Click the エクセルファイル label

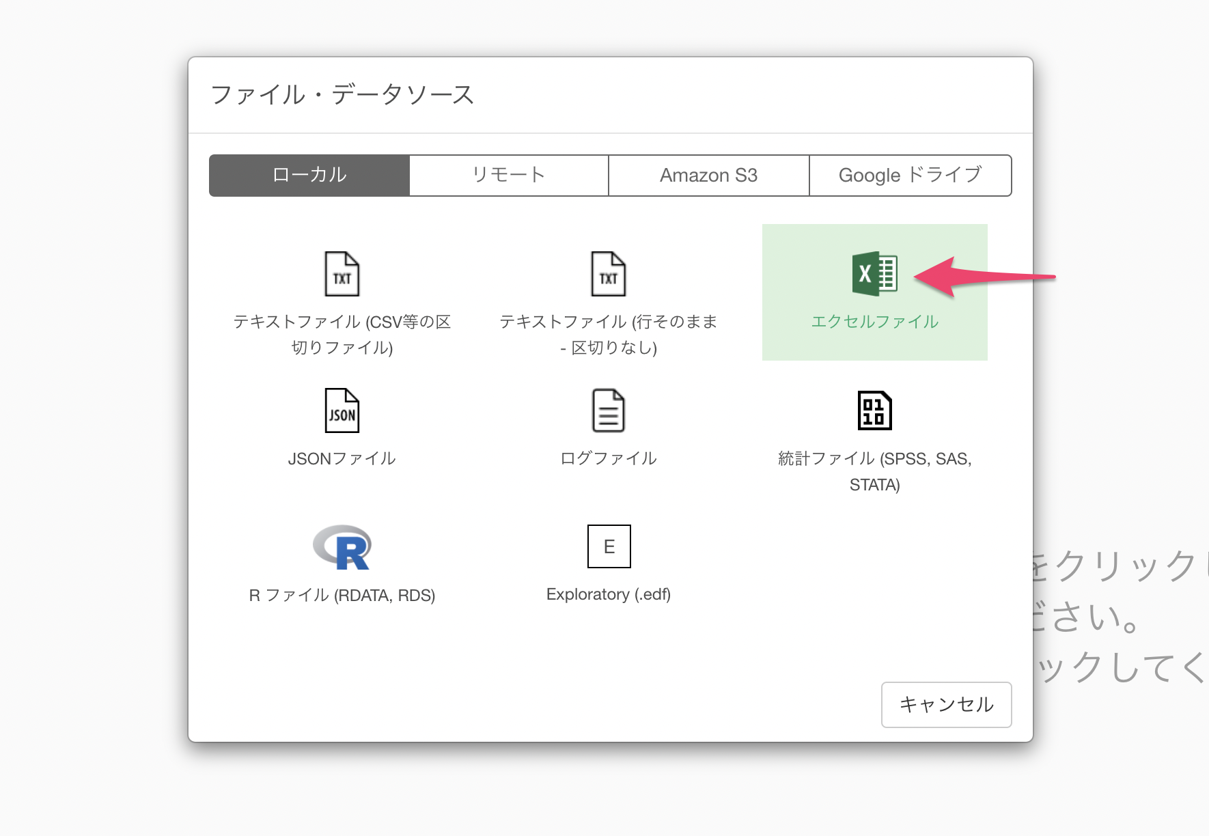[874, 322]
